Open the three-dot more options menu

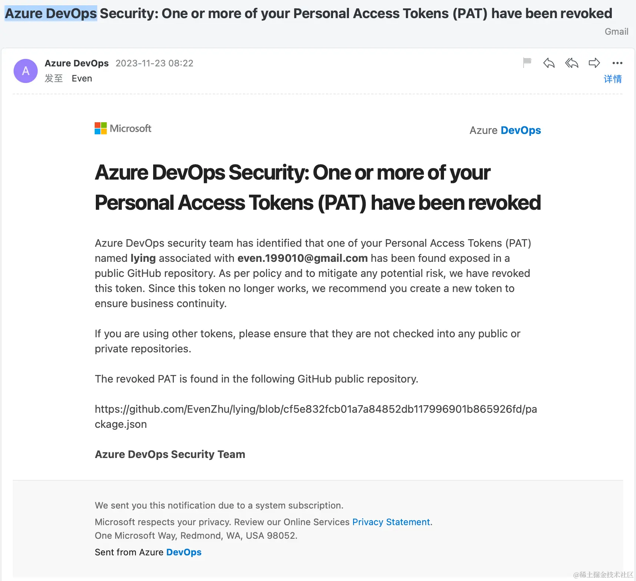click(x=617, y=63)
